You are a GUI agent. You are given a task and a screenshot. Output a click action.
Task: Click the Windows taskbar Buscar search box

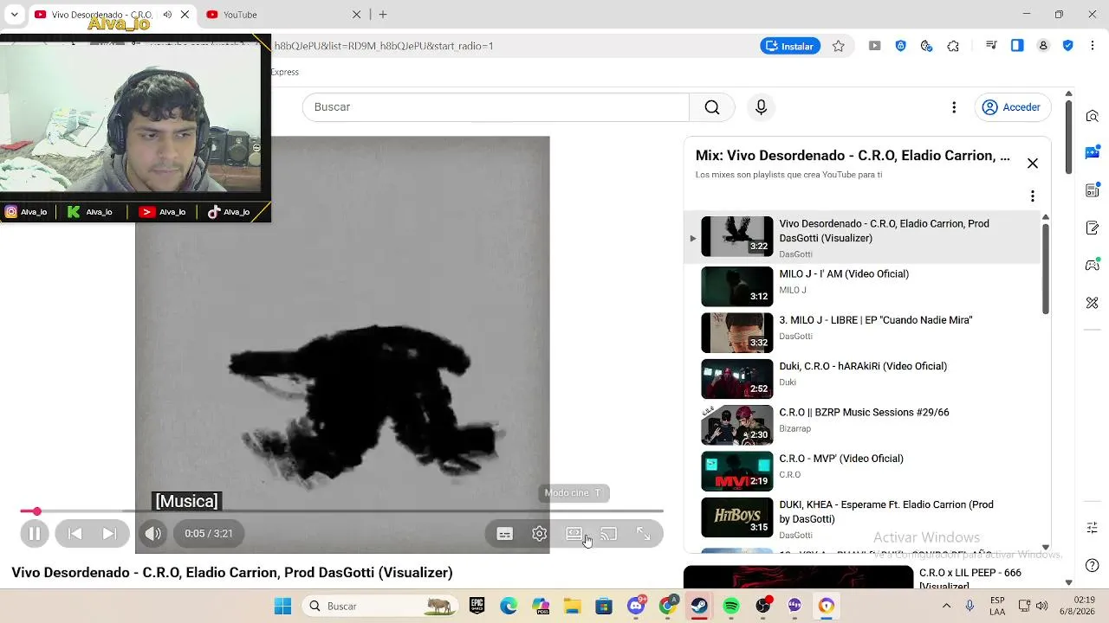pos(381,607)
